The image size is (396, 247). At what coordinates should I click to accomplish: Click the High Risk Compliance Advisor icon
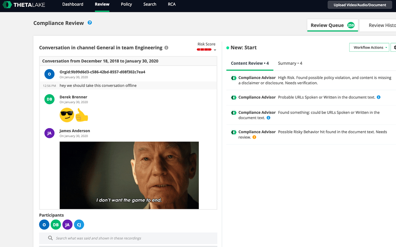[234, 78]
